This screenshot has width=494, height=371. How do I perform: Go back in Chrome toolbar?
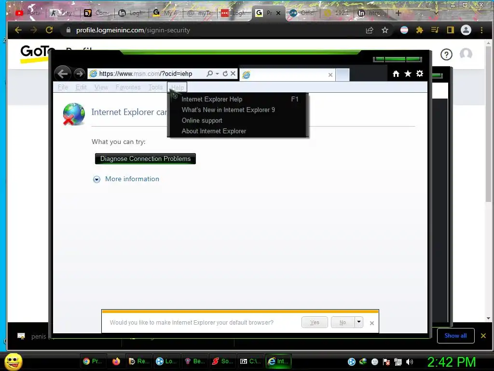click(18, 30)
